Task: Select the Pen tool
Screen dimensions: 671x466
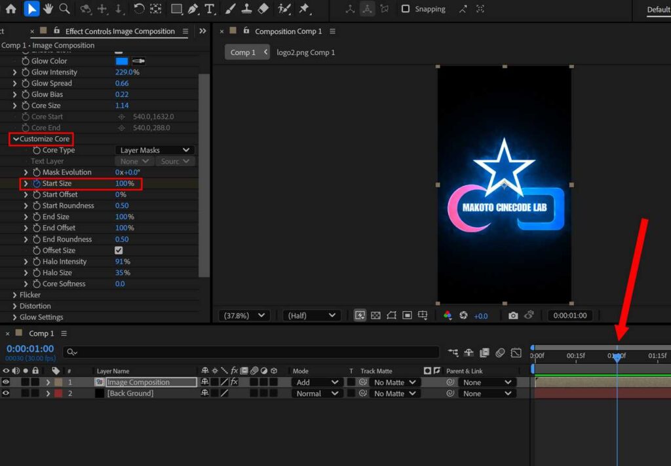Action: point(193,9)
